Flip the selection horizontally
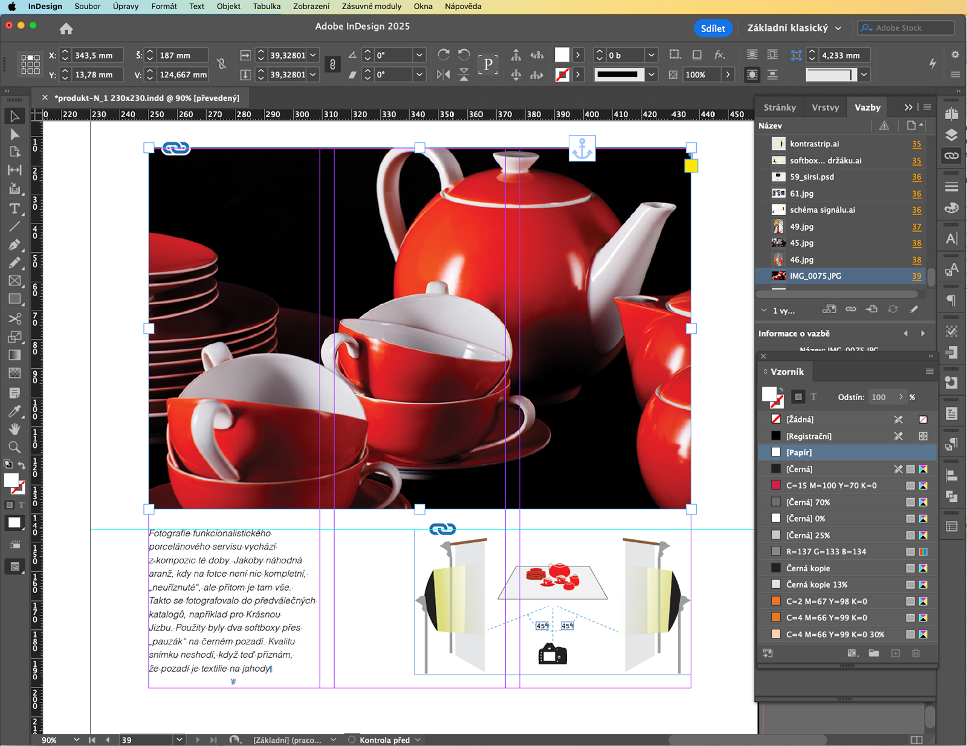This screenshot has width=967, height=746. point(444,74)
